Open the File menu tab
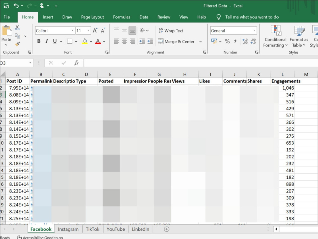318x239 pixels. click(7, 17)
